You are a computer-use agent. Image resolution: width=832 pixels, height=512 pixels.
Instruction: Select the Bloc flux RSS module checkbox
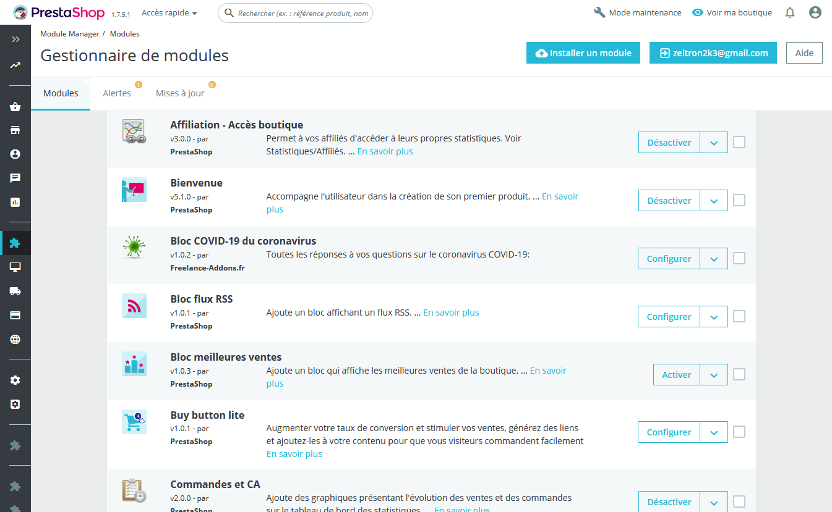point(739,316)
